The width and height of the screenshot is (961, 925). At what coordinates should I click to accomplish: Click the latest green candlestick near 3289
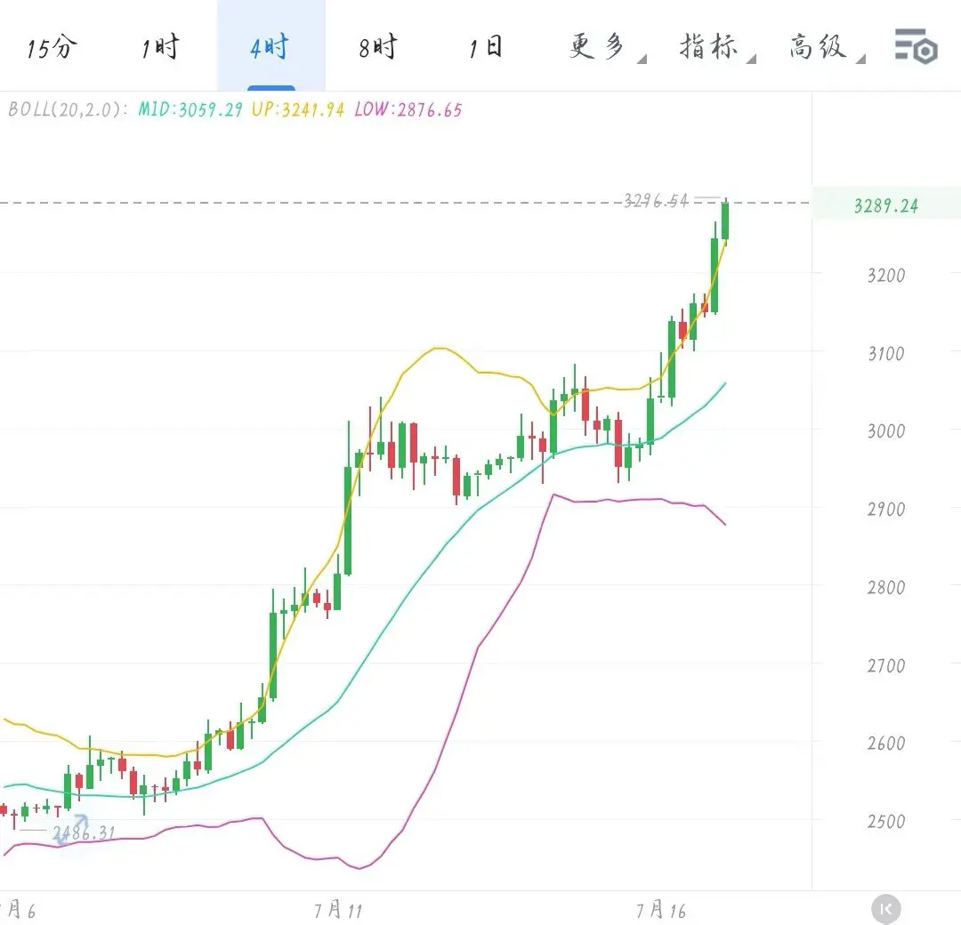(x=726, y=221)
